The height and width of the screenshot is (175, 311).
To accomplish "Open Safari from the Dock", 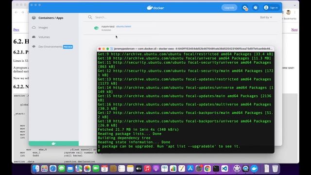I will point(53,169).
